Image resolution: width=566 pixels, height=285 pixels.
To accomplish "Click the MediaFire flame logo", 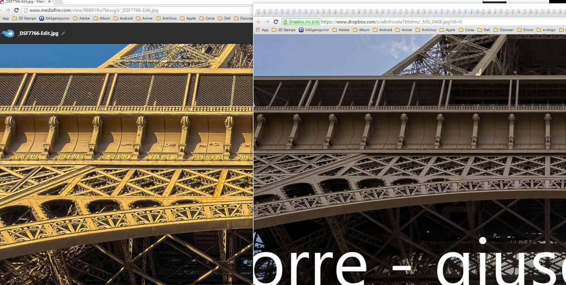I will (8, 33).
